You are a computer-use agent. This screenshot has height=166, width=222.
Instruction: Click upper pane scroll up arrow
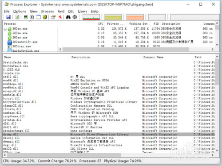pyautogui.click(x=217, y=23)
